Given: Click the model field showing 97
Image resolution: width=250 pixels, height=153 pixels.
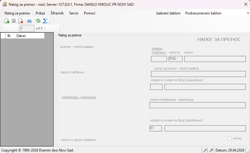Looking at the screenshot, I should [156, 128].
